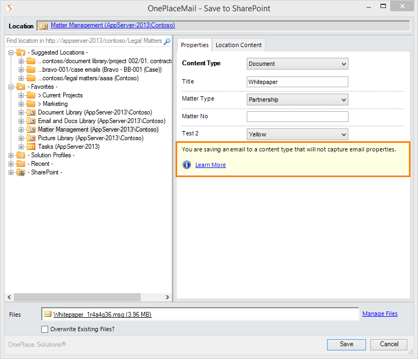Click the Save button
The width and height of the screenshot is (418, 359).
(346, 345)
